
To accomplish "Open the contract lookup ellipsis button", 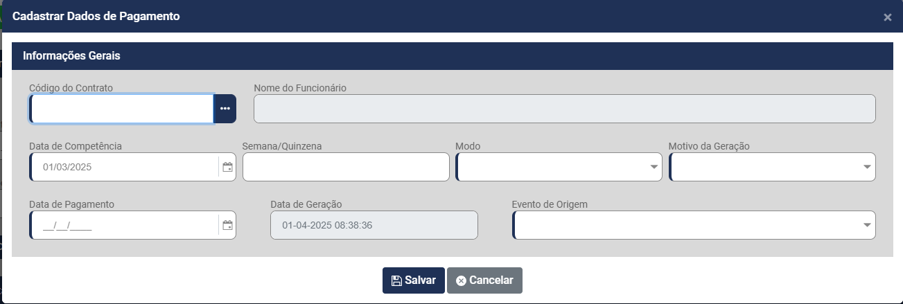I will pos(225,109).
